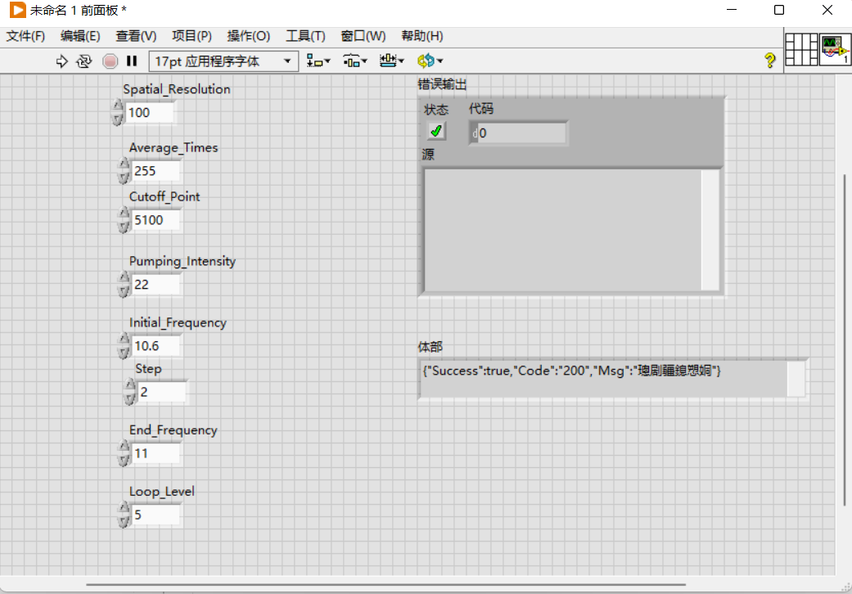Open the 帮助(H) menu

click(x=421, y=36)
